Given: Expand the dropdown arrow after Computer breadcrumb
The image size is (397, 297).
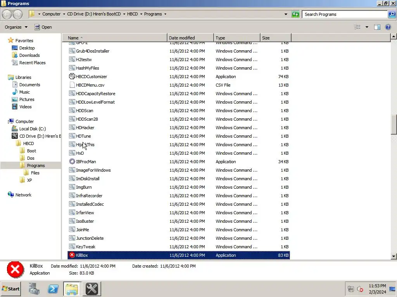Looking at the screenshot, I should 64,14.
